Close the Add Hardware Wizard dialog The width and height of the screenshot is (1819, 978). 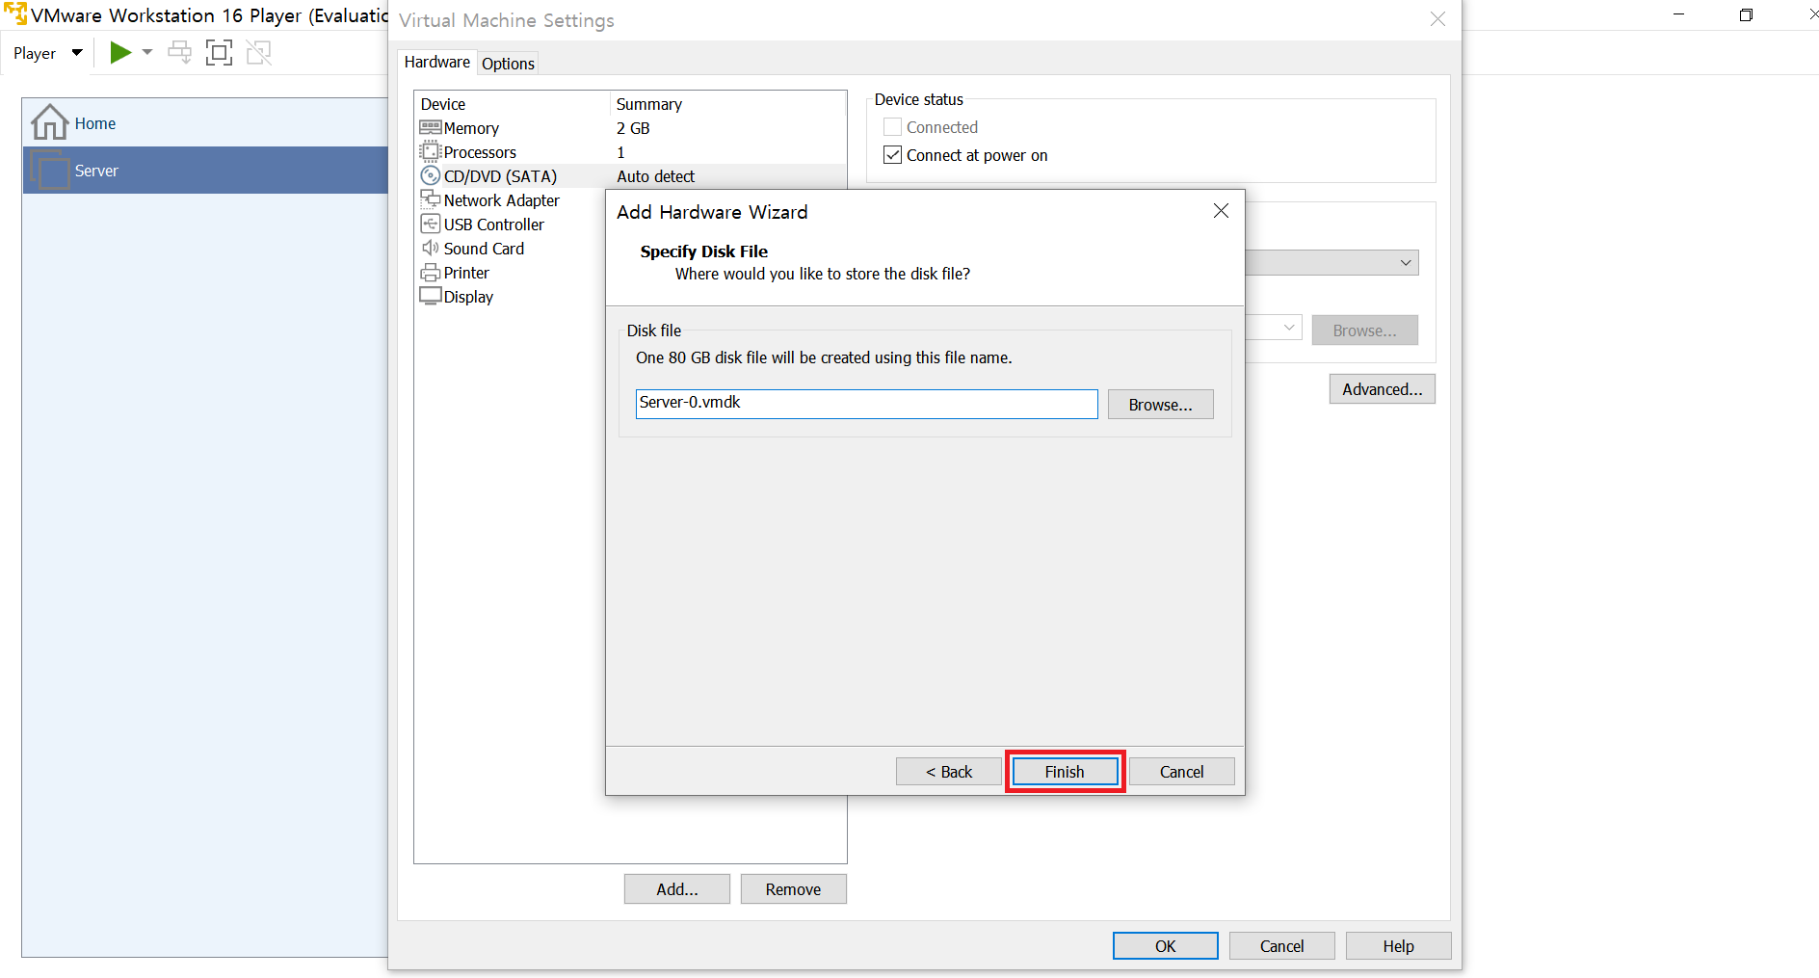point(1221,211)
